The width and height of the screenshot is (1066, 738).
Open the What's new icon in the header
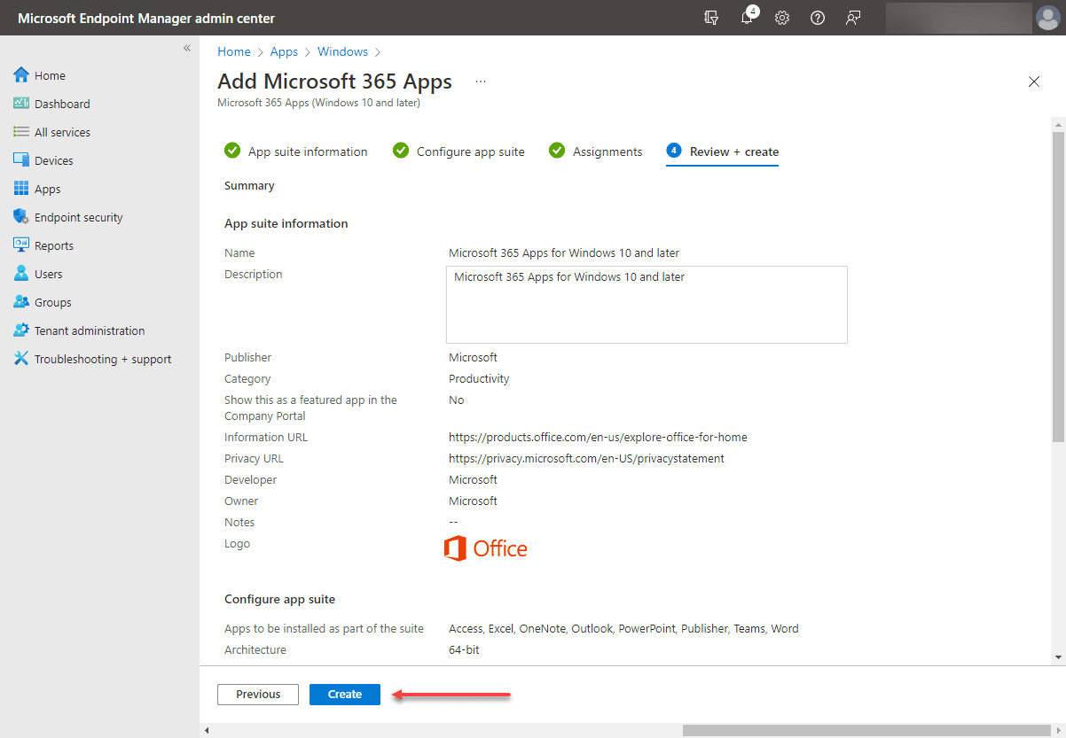(710, 18)
